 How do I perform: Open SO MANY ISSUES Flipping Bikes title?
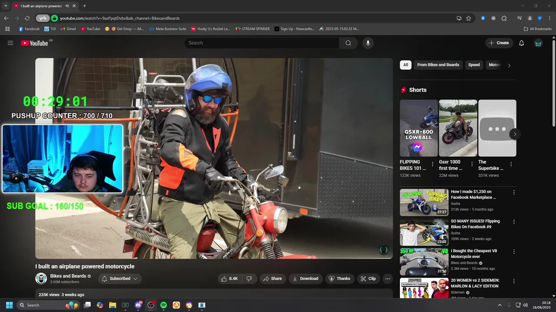pyautogui.click(x=475, y=224)
